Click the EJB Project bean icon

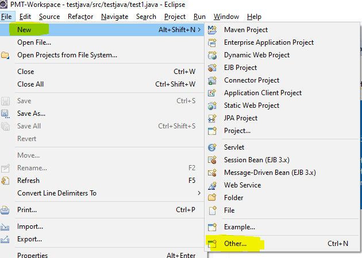pos(212,68)
